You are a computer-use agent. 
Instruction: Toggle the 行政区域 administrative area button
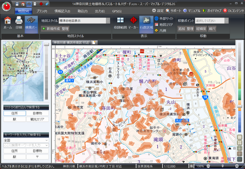pyautogui.click(x=146, y=25)
